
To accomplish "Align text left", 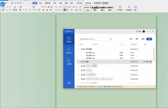I will tap(56, 10).
